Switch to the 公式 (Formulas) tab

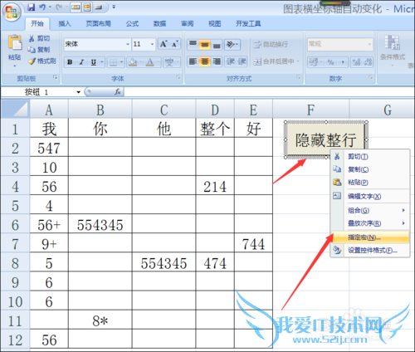coord(132,24)
